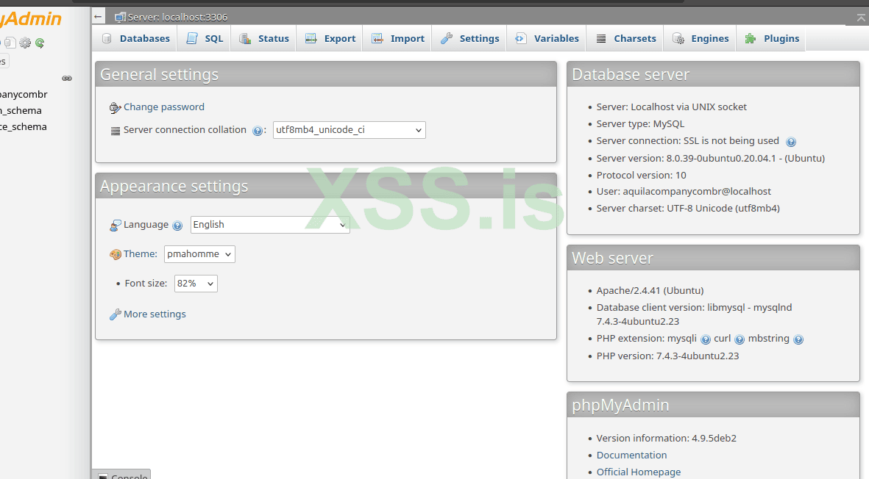
Task: Click the Engines tab icon
Action: coord(678,39)
